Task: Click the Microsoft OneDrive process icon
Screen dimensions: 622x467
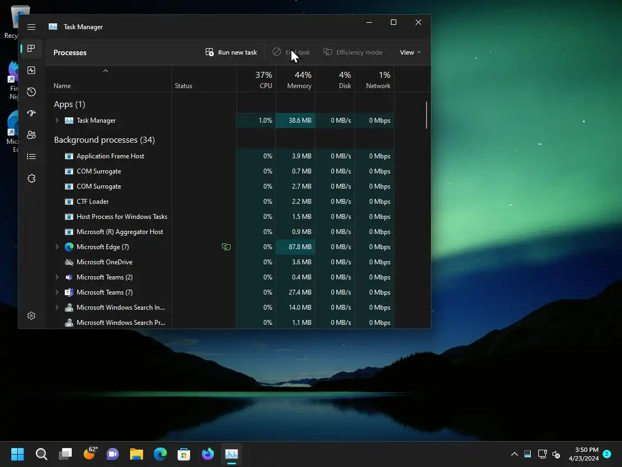Action: 69,262
